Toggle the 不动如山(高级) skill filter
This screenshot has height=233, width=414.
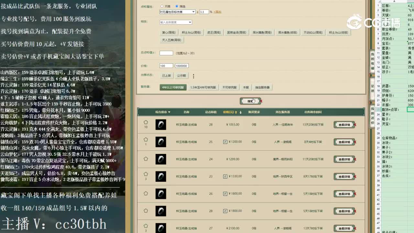(x=313, y=32)
